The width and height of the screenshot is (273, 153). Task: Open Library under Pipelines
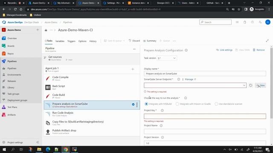[x=11, y=88]
